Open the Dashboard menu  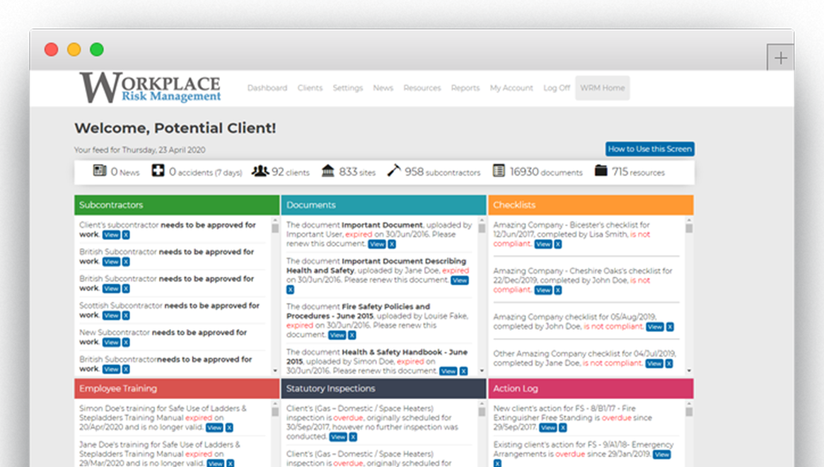267,88
